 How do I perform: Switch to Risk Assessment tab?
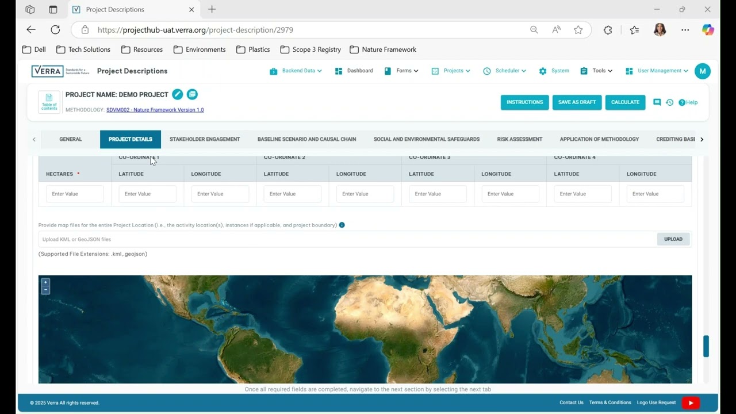coord(520,139)
